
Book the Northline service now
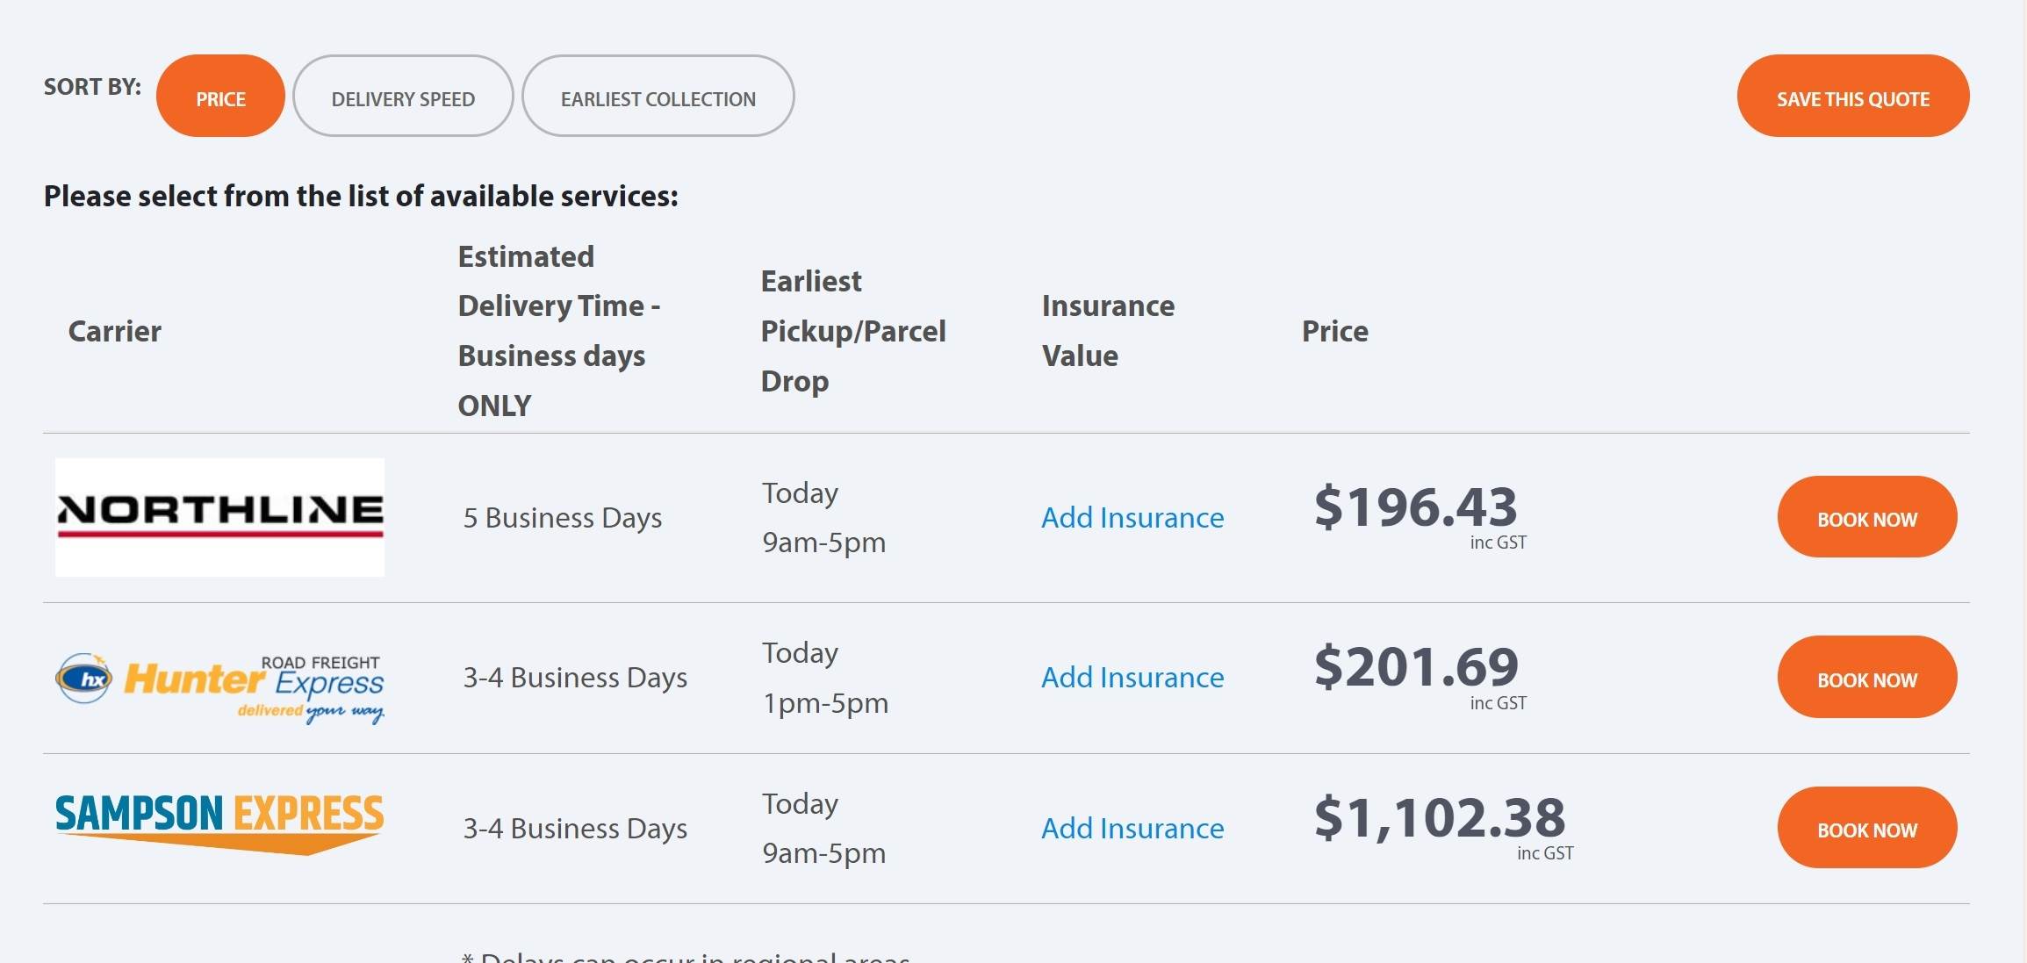tap(1867, 518)
